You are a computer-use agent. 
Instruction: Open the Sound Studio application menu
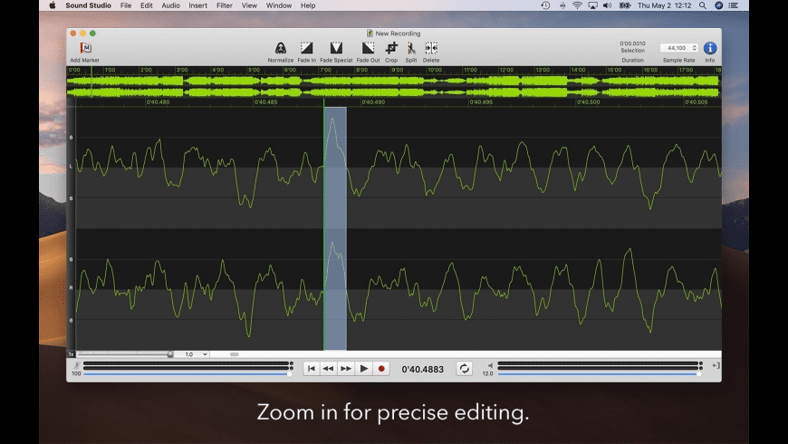tap(88, 5)
